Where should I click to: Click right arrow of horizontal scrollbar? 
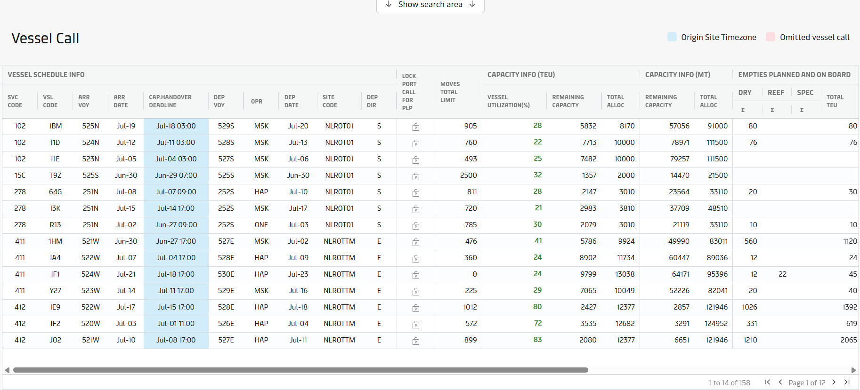click(x=853, y=370)
